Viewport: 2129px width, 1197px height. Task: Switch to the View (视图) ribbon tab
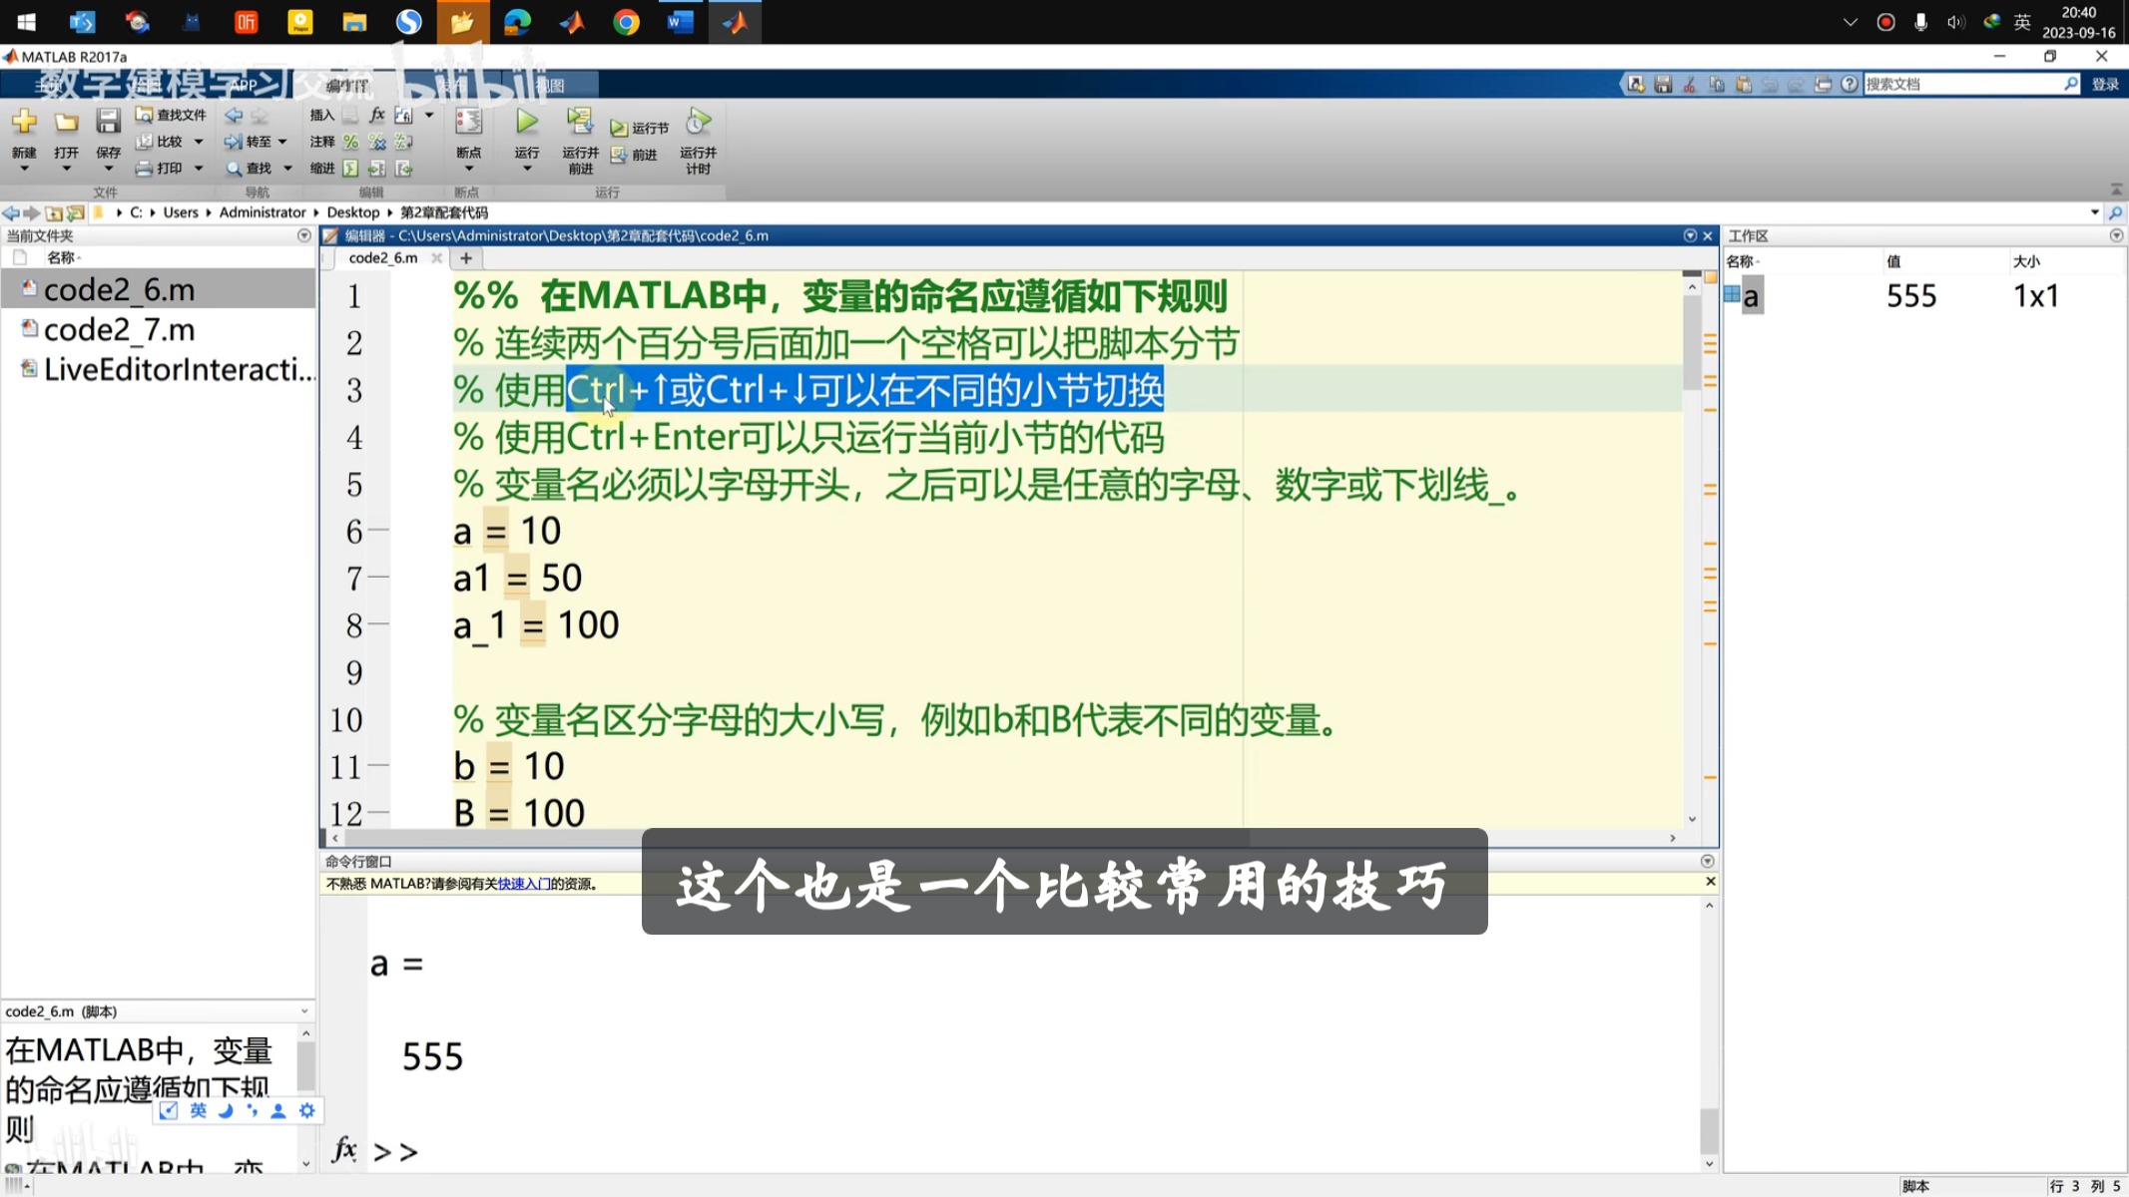click(550, 86)
